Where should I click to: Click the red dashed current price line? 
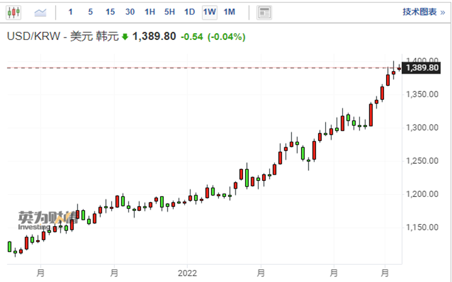[190, 67]
